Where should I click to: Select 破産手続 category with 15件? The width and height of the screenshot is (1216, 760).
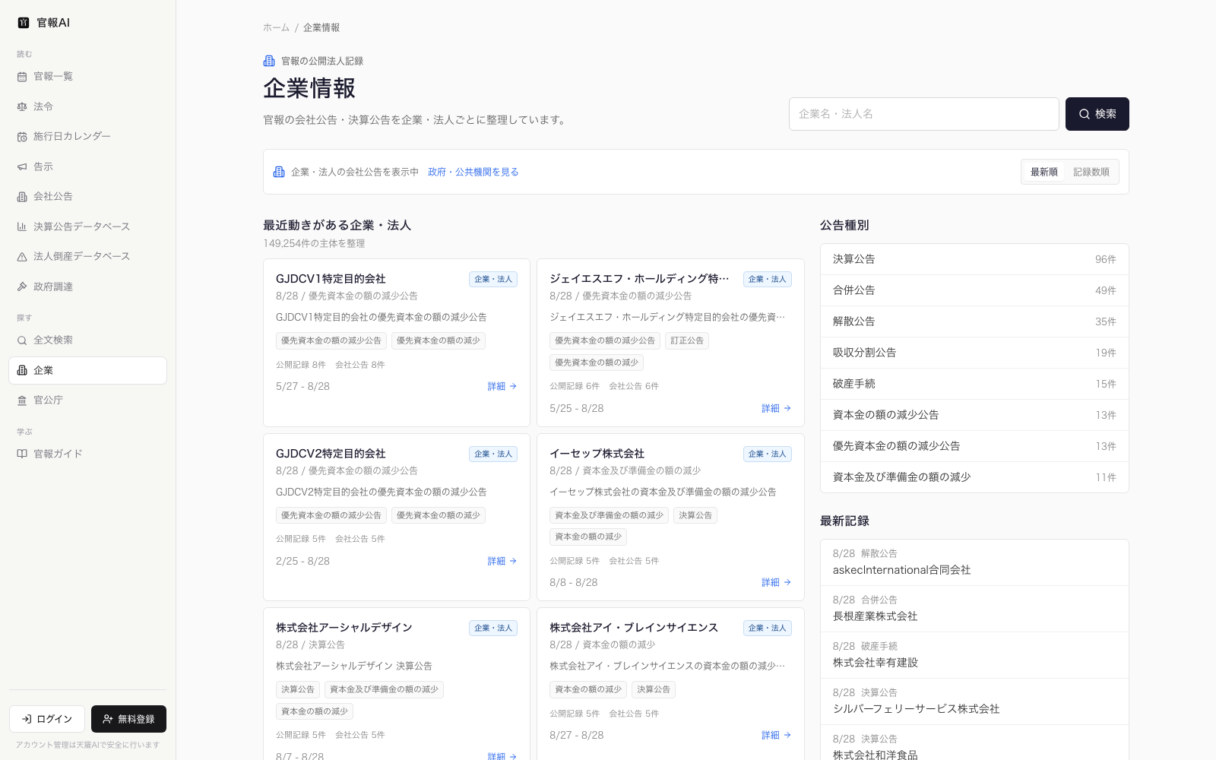point(974,384)
